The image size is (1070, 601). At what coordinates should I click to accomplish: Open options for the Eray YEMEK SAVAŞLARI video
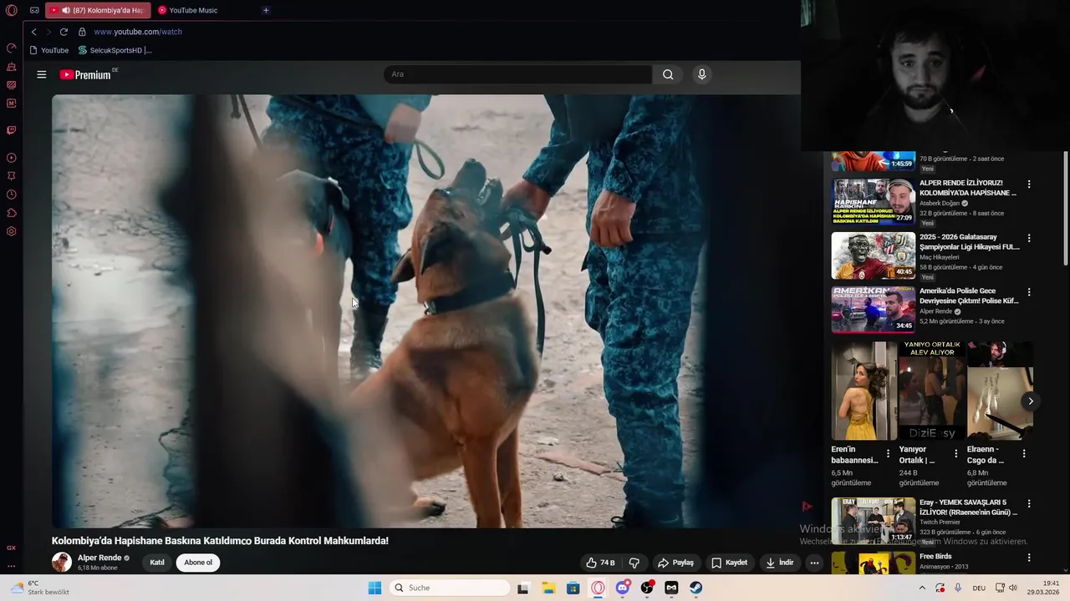(x=1029, y=504)
